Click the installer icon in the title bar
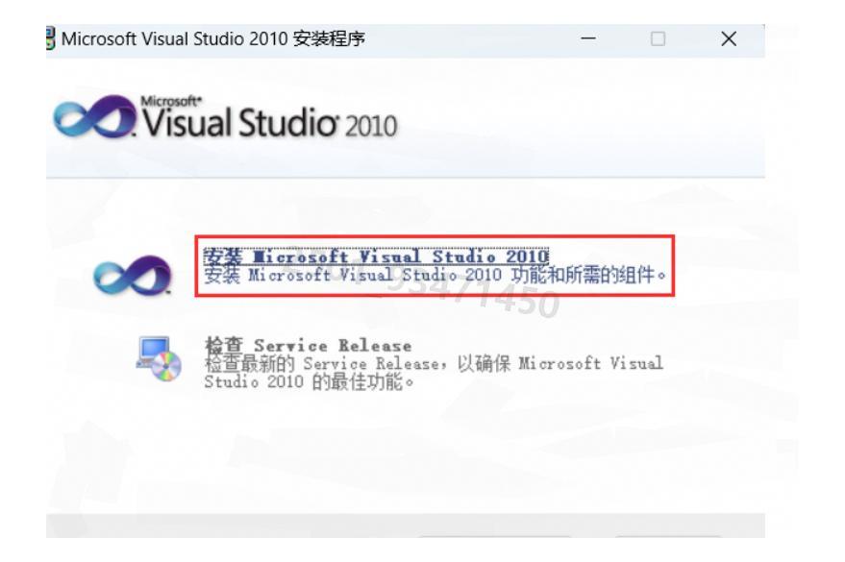Screen dimensions: 845x562 coord(51,38)
